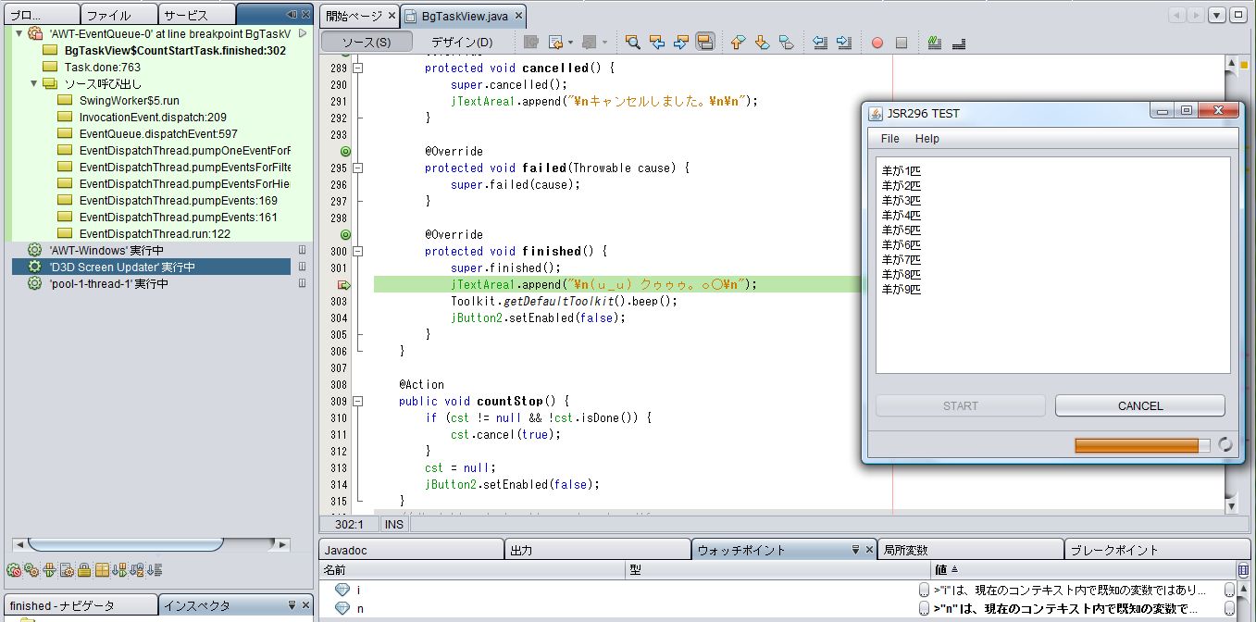
Task: Suspend the 'pool-1-thread-1' thread
Action: (x=302, y=284)
